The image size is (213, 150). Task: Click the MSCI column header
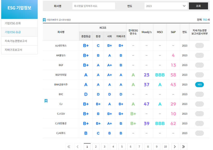point(160,32)
